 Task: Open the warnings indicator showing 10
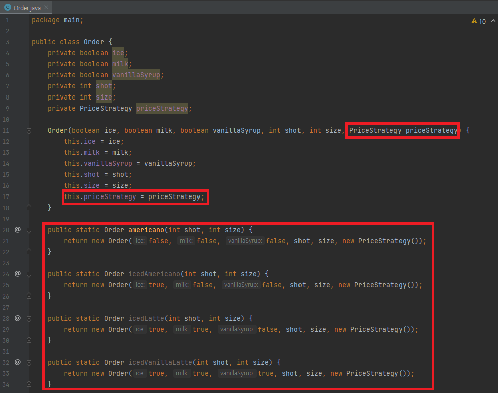[x=479, y=21]
